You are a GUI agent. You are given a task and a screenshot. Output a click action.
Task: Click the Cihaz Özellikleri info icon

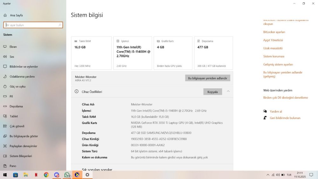pos(76,92)
